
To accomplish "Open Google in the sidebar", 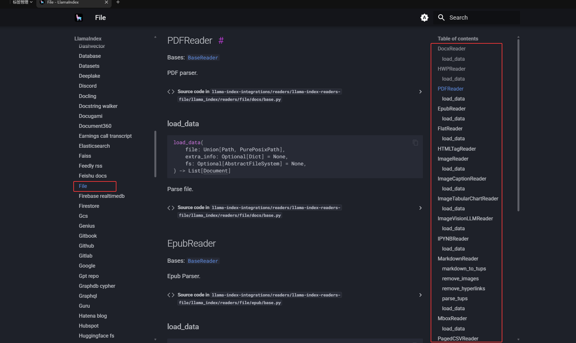I will 87,266.
